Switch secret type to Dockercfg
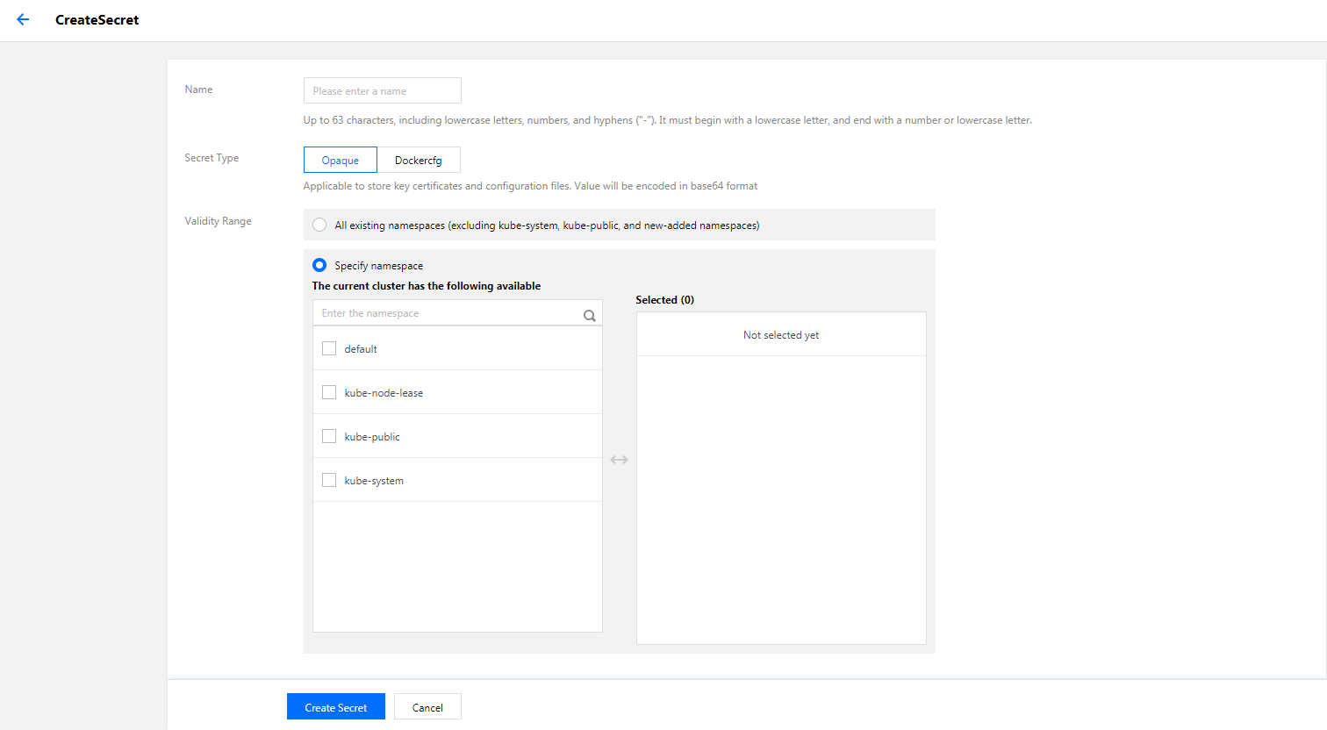The image size is (1327, 730). (419, 160)
